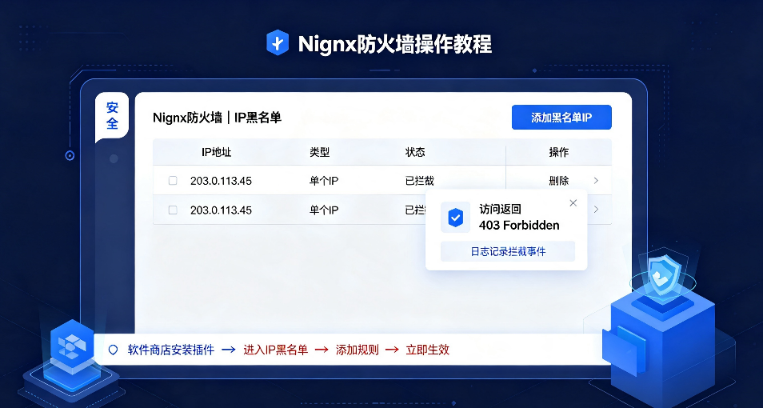Click the 操作 column header
The width and height of the screenshot is (763, 408).
pos(558,152)
